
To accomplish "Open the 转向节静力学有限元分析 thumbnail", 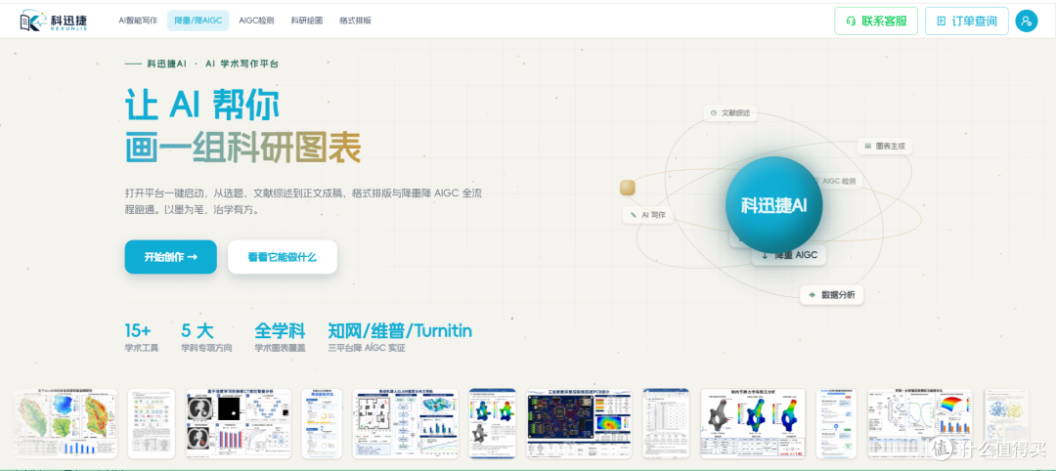I will pyautogui.click(x=753, y=423).
